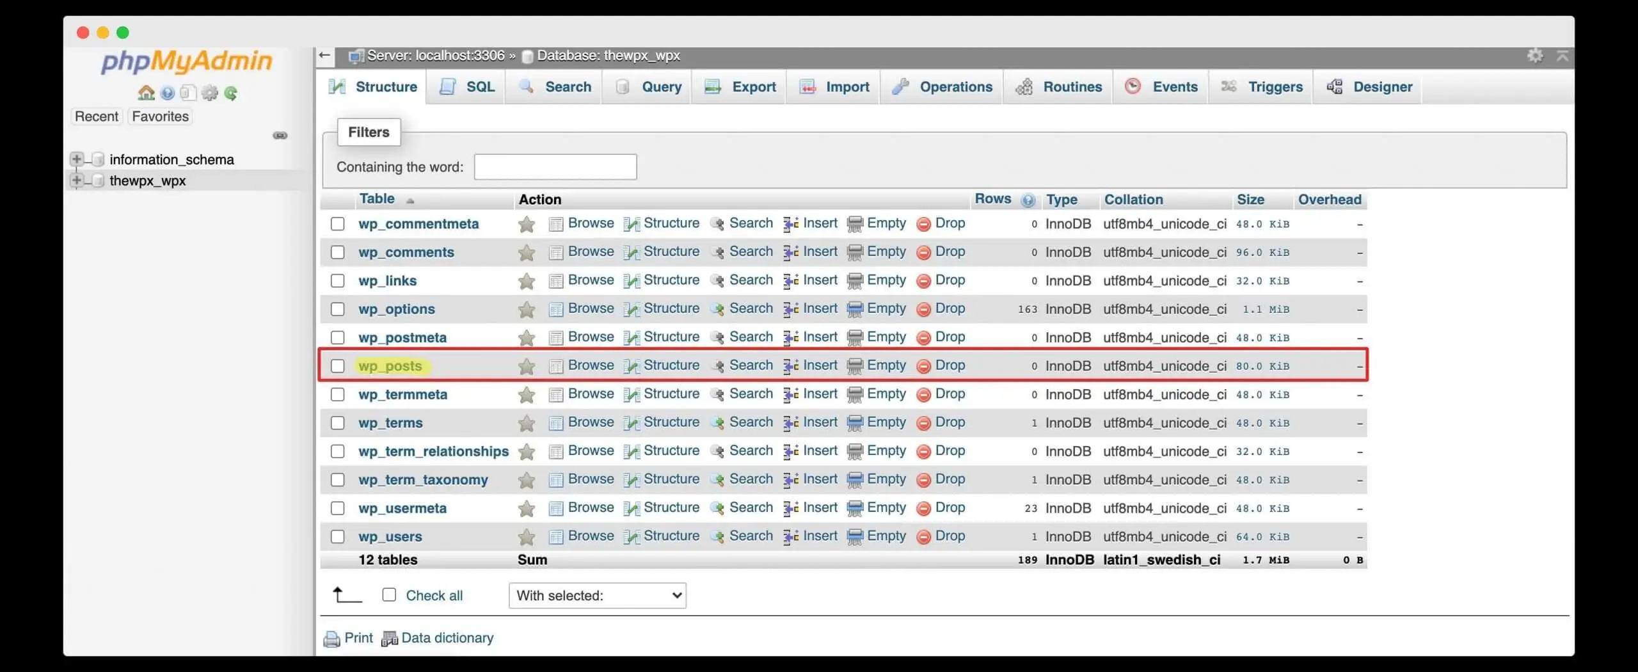Expand the thewpx_wpx database tree
Image resolution: width=1638 pixels, height=672 pixels.
(x=76, y=180)
